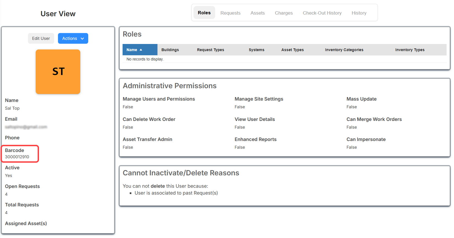
Task: View the Charges tab
Action: [x=284, y=13]
